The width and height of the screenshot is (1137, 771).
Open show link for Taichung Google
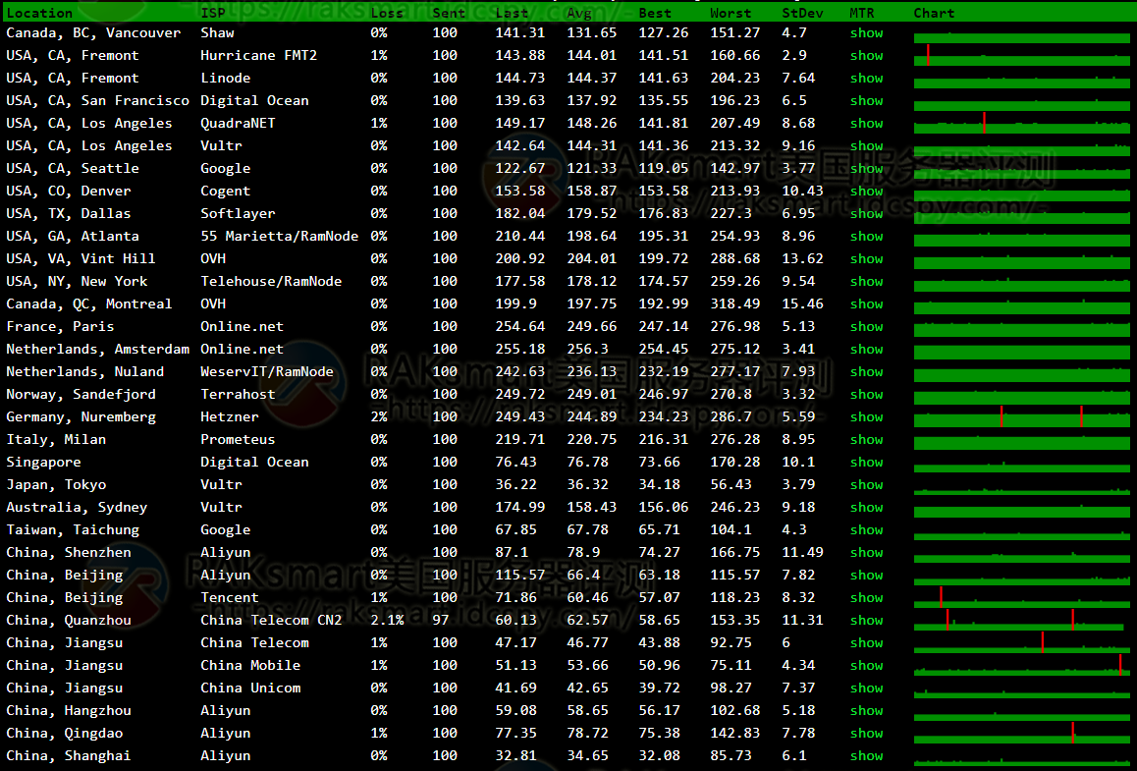point(867,530)
